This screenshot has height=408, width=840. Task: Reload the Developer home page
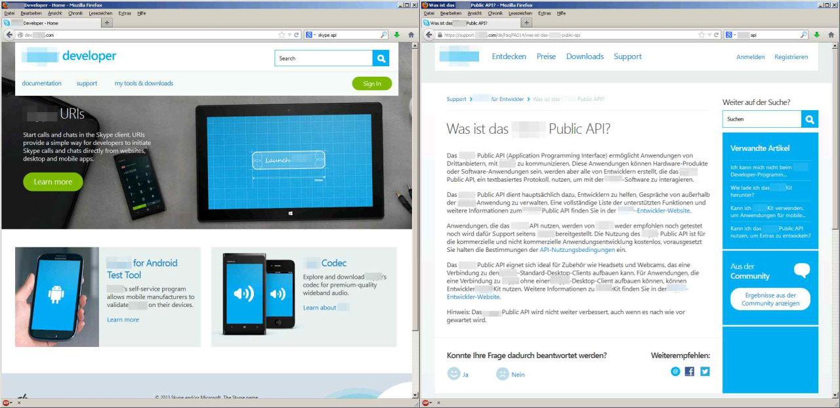297,35
